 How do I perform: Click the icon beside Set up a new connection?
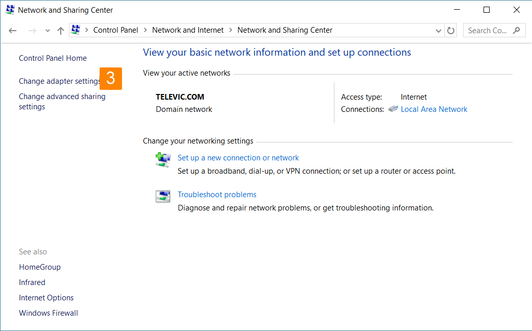click(x=162, y=160)
